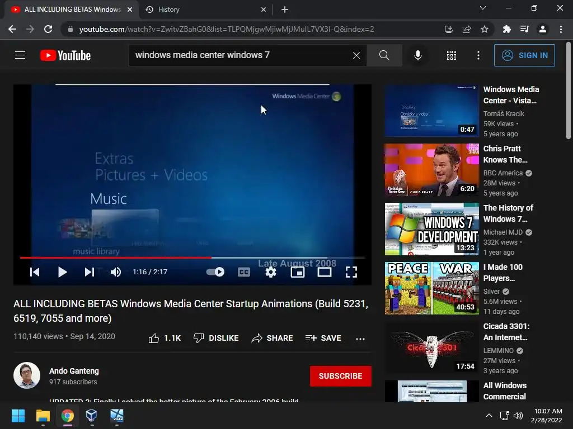This screenshot has height=429, width=573.
Task: Visit LEMMiNO channel link
Action: pyautogui.click(x=499, y=351)
